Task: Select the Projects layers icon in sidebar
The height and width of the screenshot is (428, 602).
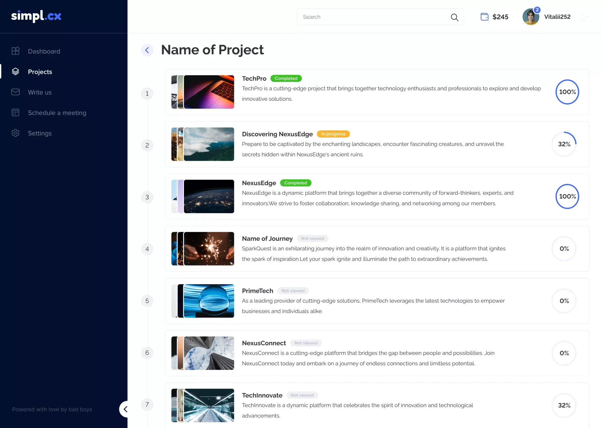Action: 15,72
